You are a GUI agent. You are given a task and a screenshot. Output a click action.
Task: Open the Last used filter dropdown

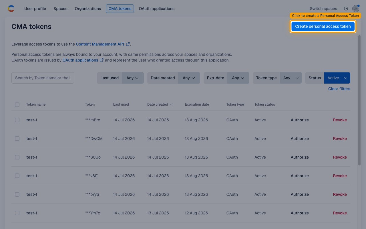point(133,78)
